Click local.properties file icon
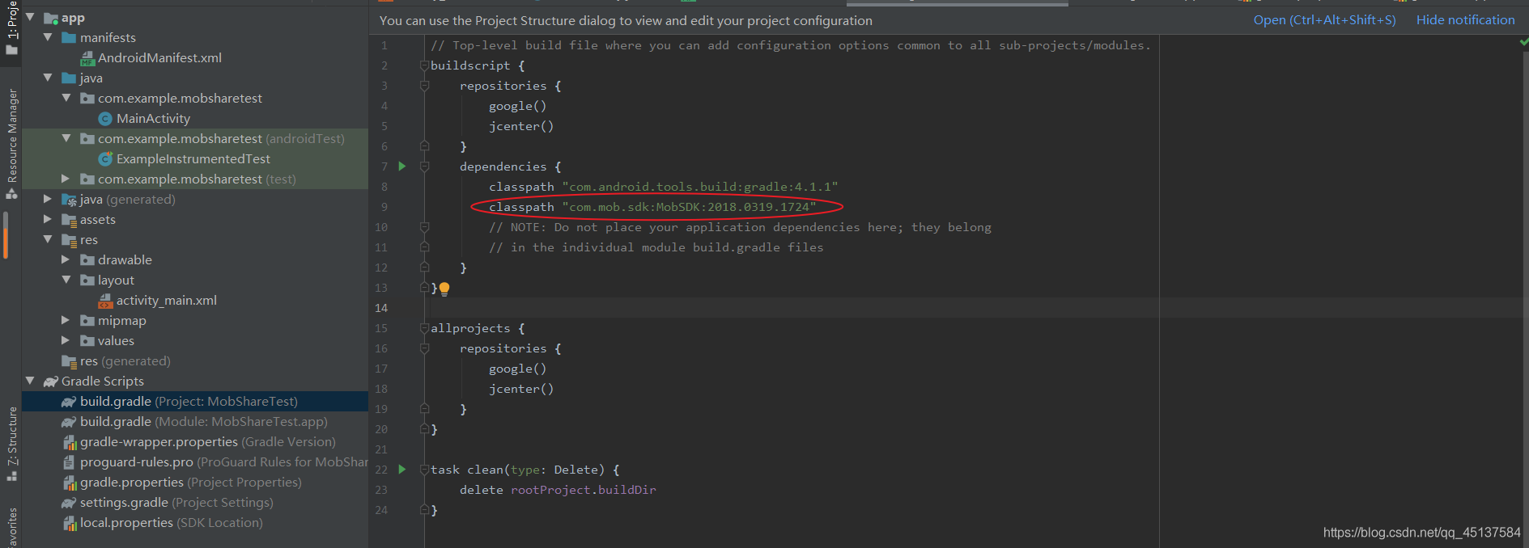The image size is (1529, 548). tap(70, 523)
